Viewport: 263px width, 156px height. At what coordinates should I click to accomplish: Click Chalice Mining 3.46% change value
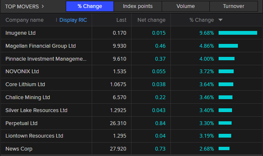[x=206, y=97]
